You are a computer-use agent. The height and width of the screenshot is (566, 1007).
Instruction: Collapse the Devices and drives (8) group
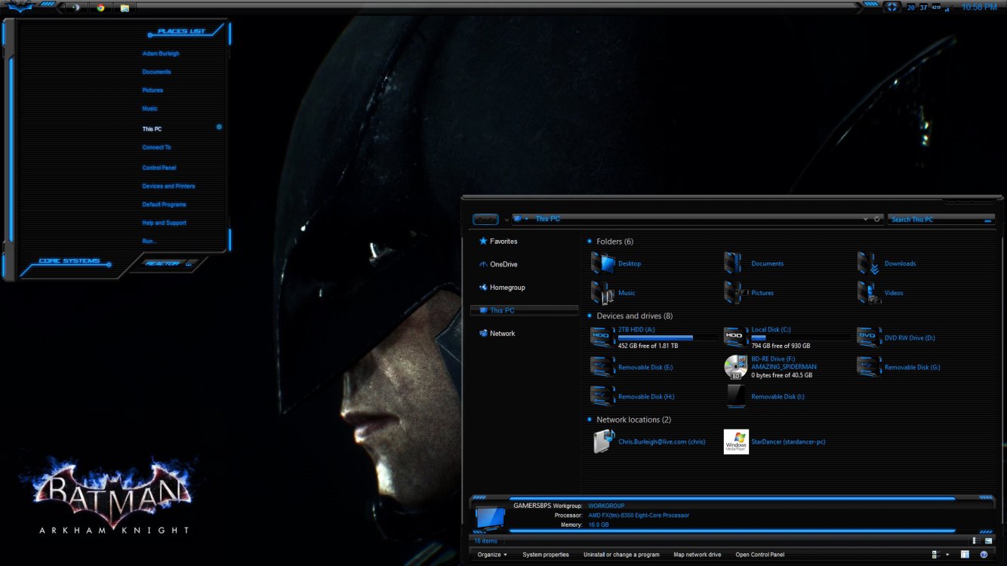(x=590, y=316)
